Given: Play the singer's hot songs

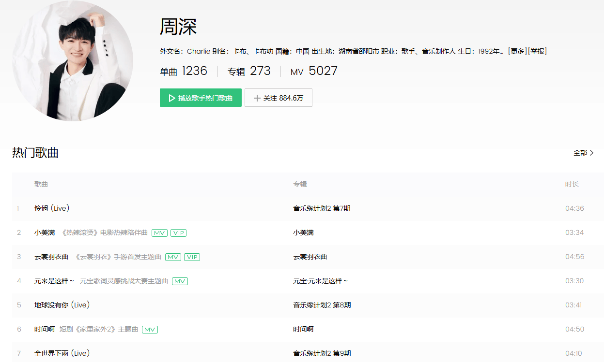Looking at the screenshot, I should [201, 98].
